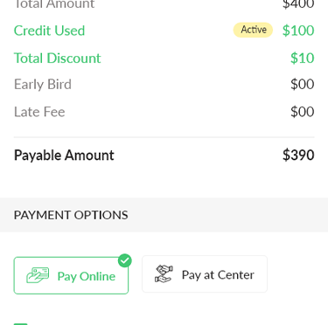Click the Credit Used label
Image resolution: width=328 pixels, height=325 pixels.
49,31
